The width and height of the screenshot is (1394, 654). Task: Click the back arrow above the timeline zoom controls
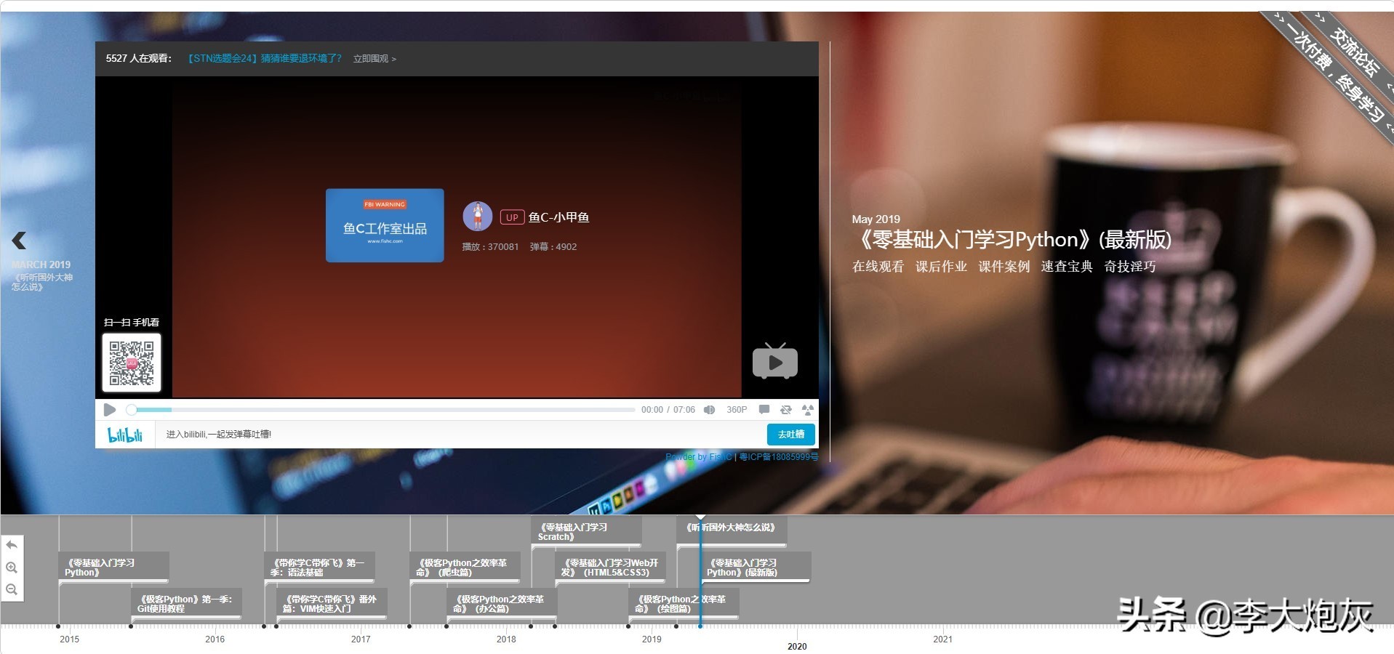12,545
